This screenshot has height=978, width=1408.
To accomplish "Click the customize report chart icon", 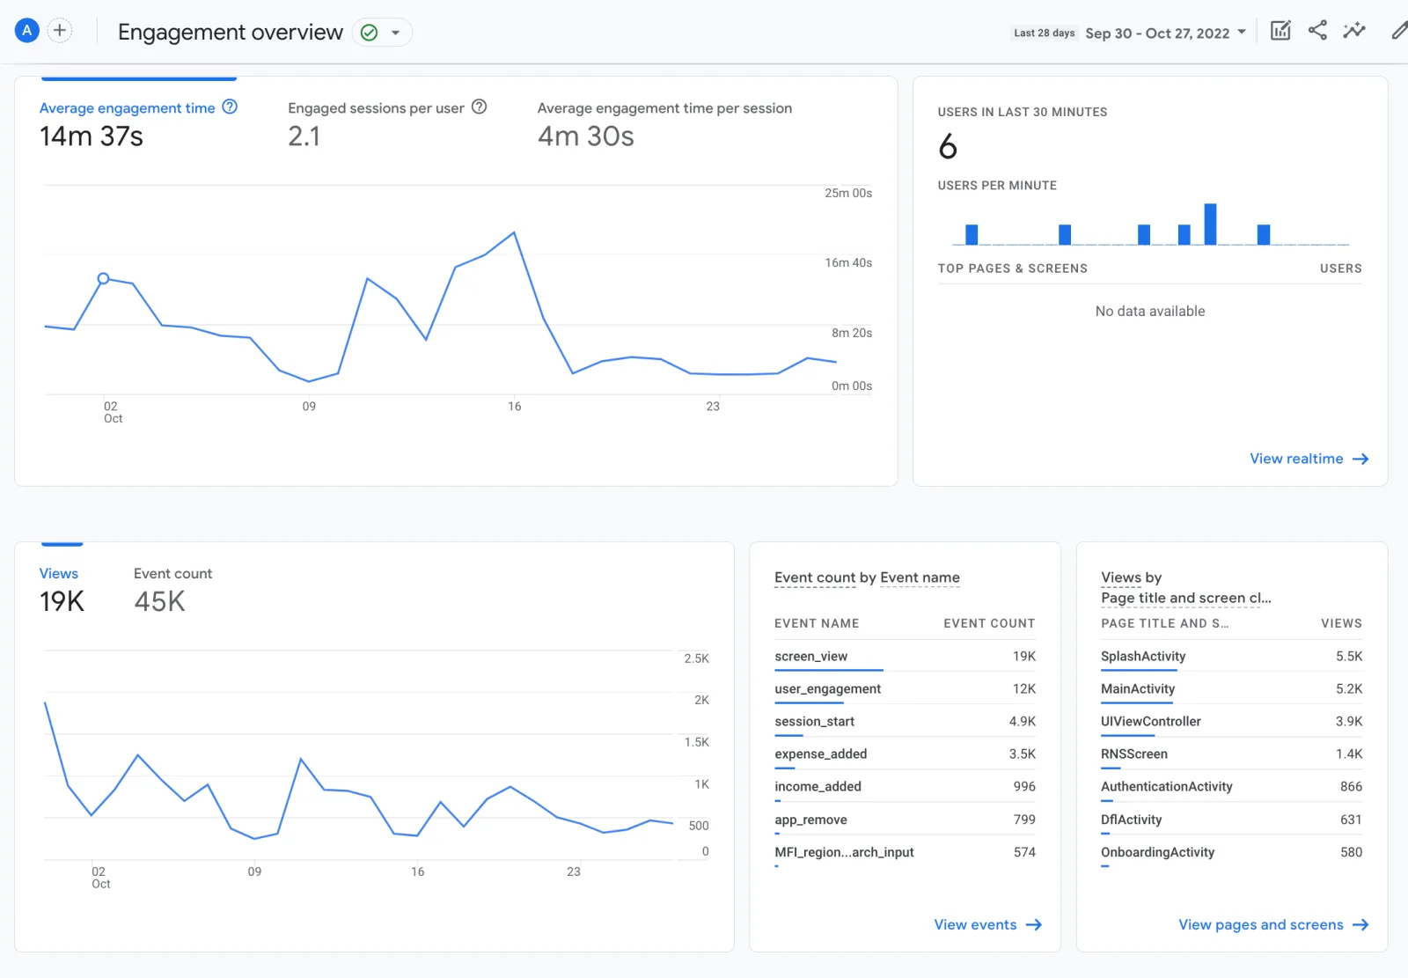I will (1280, 31).
